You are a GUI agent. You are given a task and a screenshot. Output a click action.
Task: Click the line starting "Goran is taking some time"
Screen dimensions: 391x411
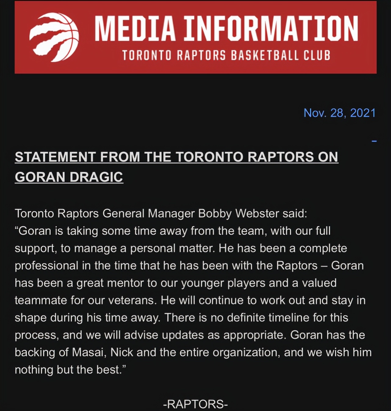click(x=173, y=231)
